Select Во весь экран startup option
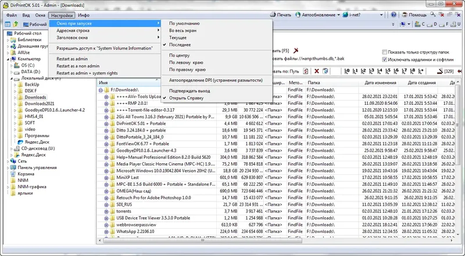Image resolution: width=465 pixels, height=256 pixels. pyautogui.click(x=217, y=31)
